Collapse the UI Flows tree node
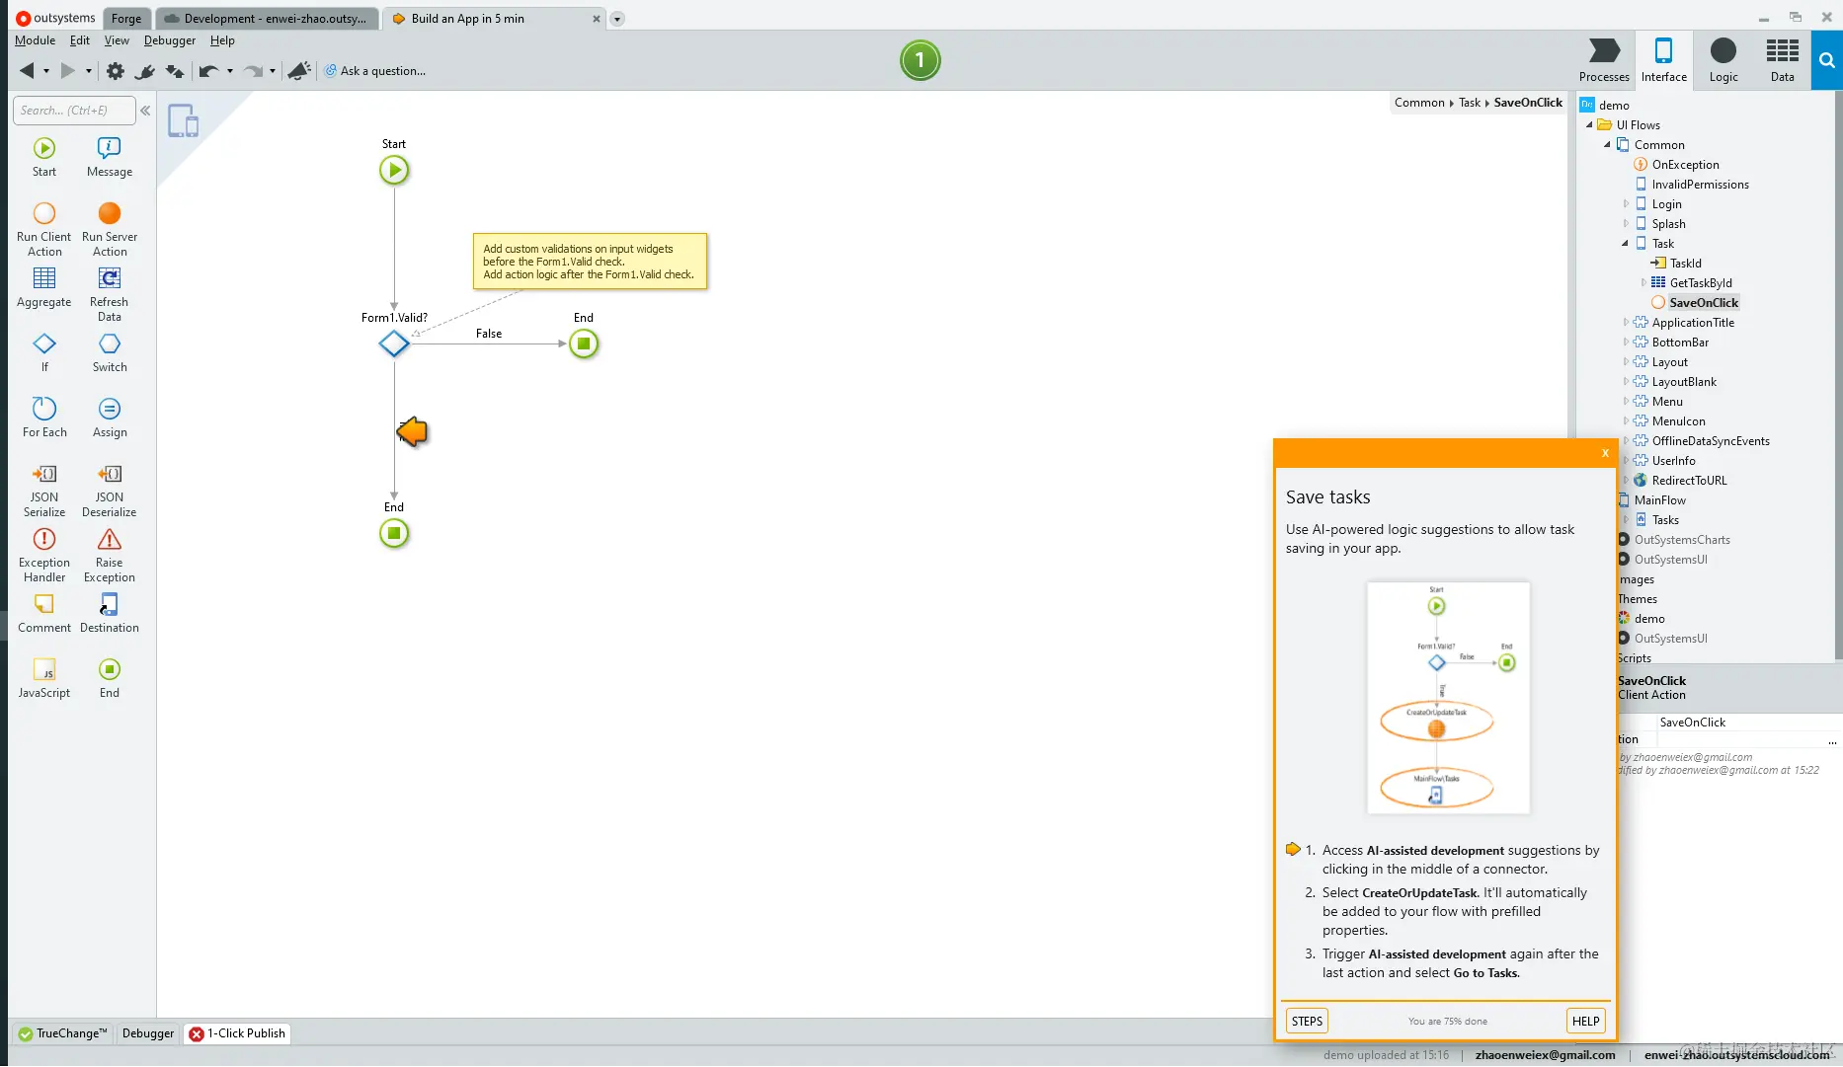1843x1067 pixels. pyautogui.click(x=1589, y=125)
